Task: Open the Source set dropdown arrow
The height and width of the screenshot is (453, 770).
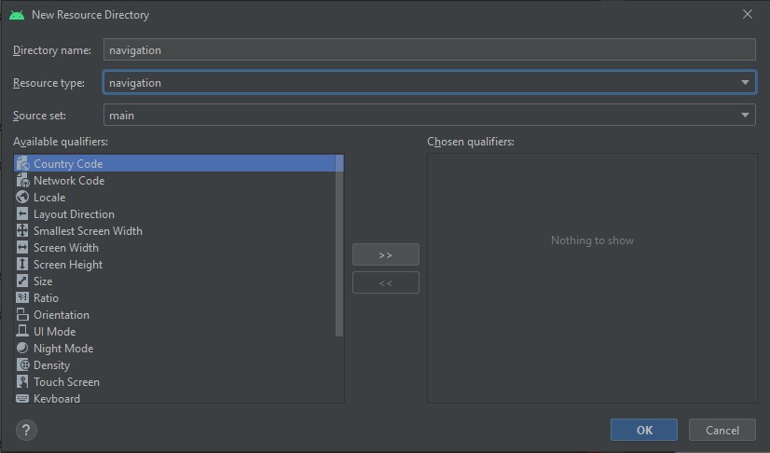Action: (x=745, y=115)
